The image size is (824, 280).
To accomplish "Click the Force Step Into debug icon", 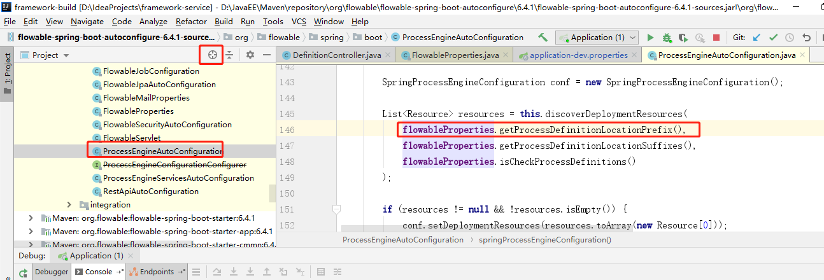I will (x=250, y=272).
